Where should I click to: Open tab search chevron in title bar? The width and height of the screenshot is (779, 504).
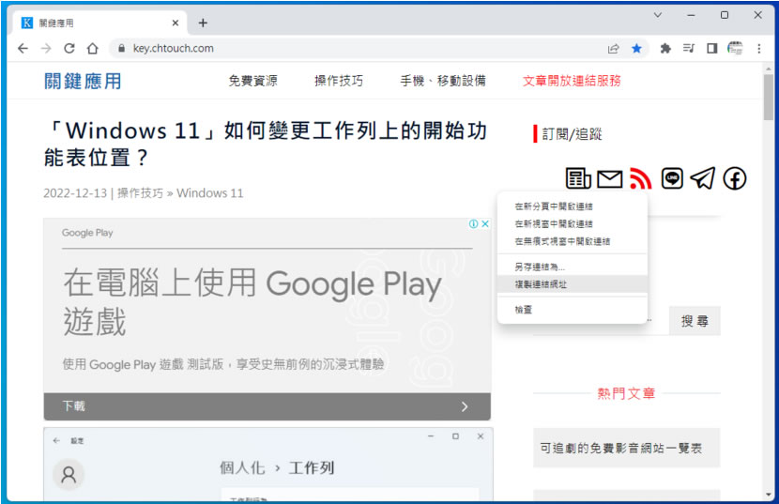pos(657,15)
